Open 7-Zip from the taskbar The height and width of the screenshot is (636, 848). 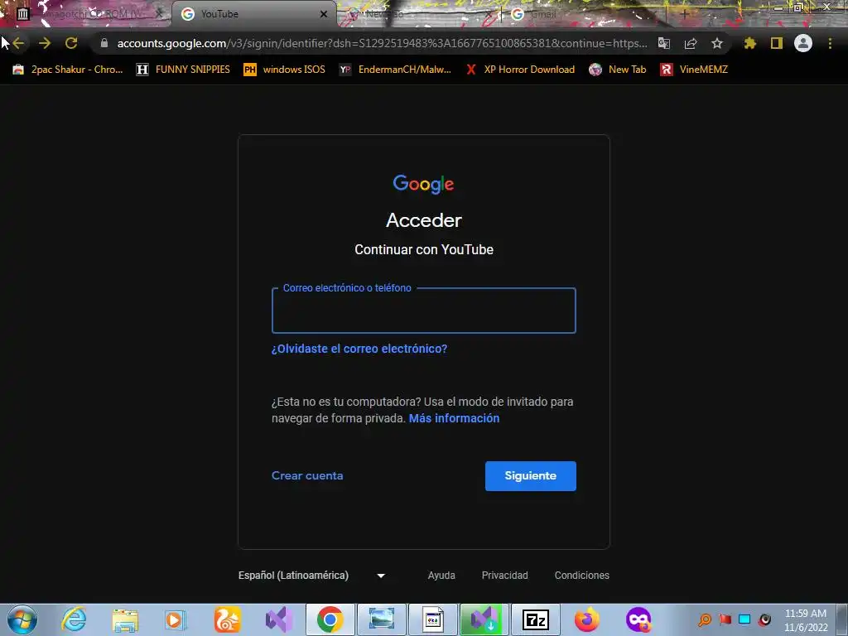point(536,619)
